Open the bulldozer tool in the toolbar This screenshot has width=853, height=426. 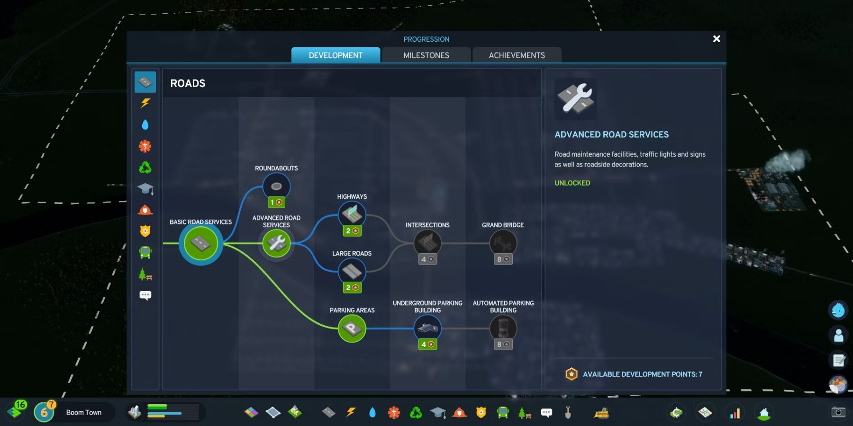pyautogui.click(x=601, y=412)
